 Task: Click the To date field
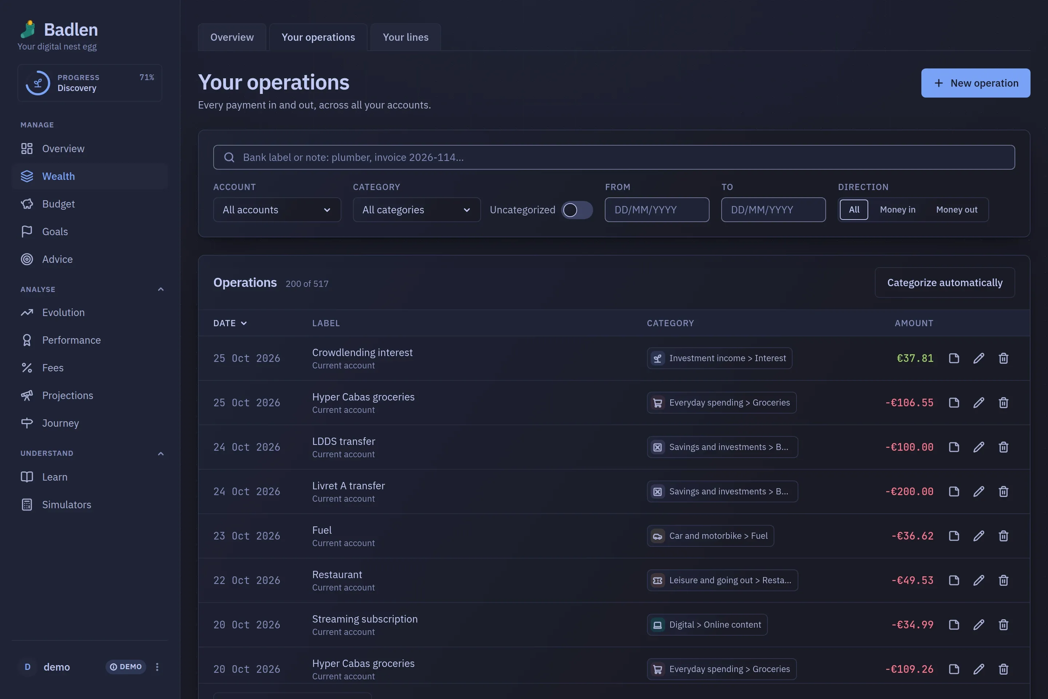pyautogui.click(x=773, y=210)
